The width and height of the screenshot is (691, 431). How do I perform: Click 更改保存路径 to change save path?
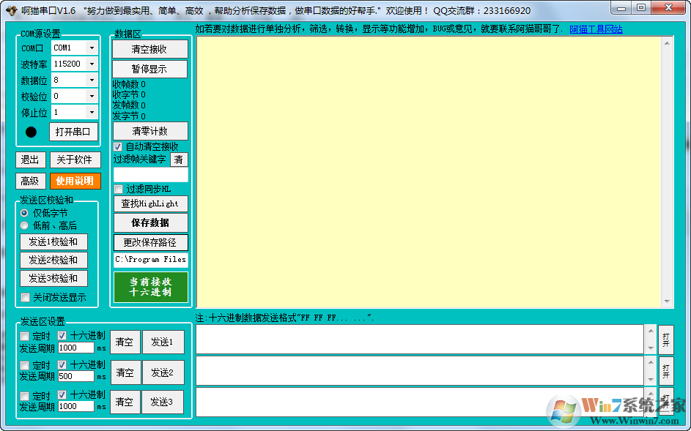coord(150,241)
